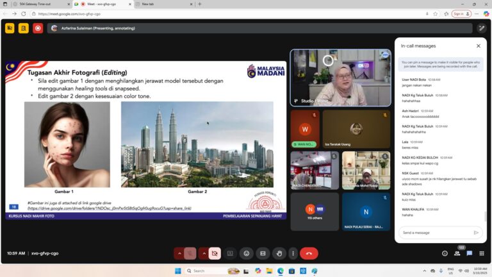Turn on the disabled camera
Image resolution: width=492 pixels, height=277 pixels.
click(215, 253)
